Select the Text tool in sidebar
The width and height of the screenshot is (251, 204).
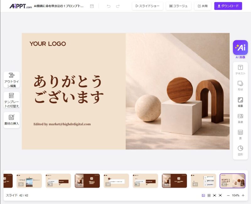click(x=240, y=69)
